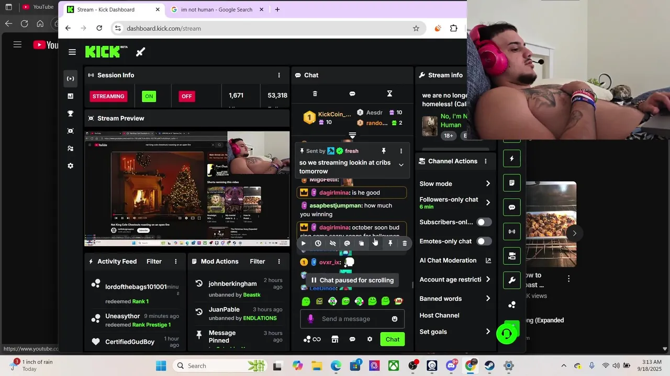The image size is (670, 376).
Task: Open the shop storefront icon below chat input
Action: point(335,339)
